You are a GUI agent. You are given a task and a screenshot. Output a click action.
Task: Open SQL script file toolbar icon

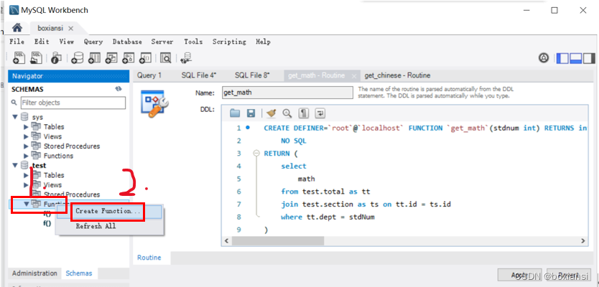pyautogui.click(x=37, y=57)
